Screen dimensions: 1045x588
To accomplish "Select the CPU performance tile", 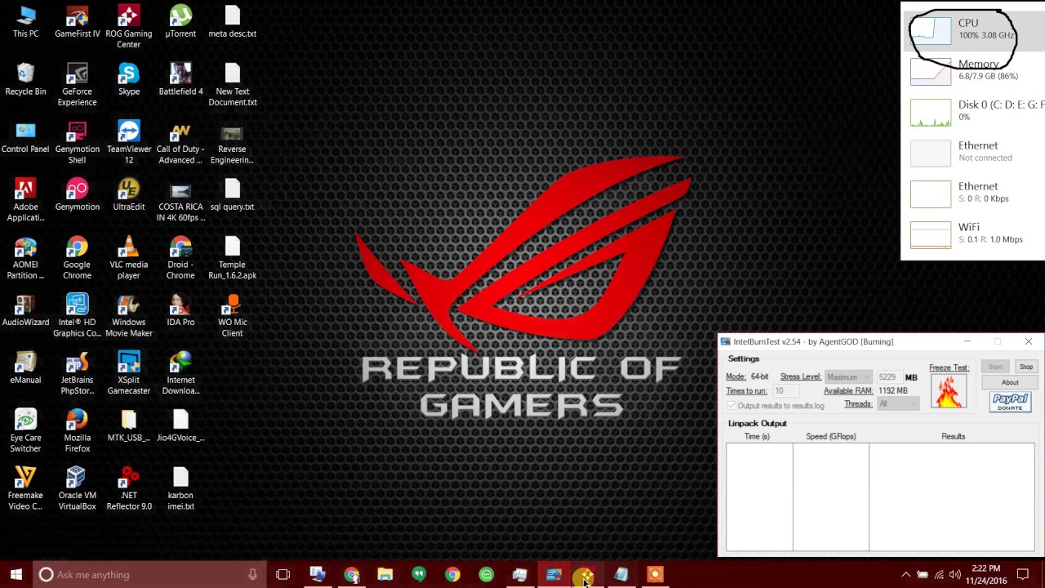I will tap(974, 29).
